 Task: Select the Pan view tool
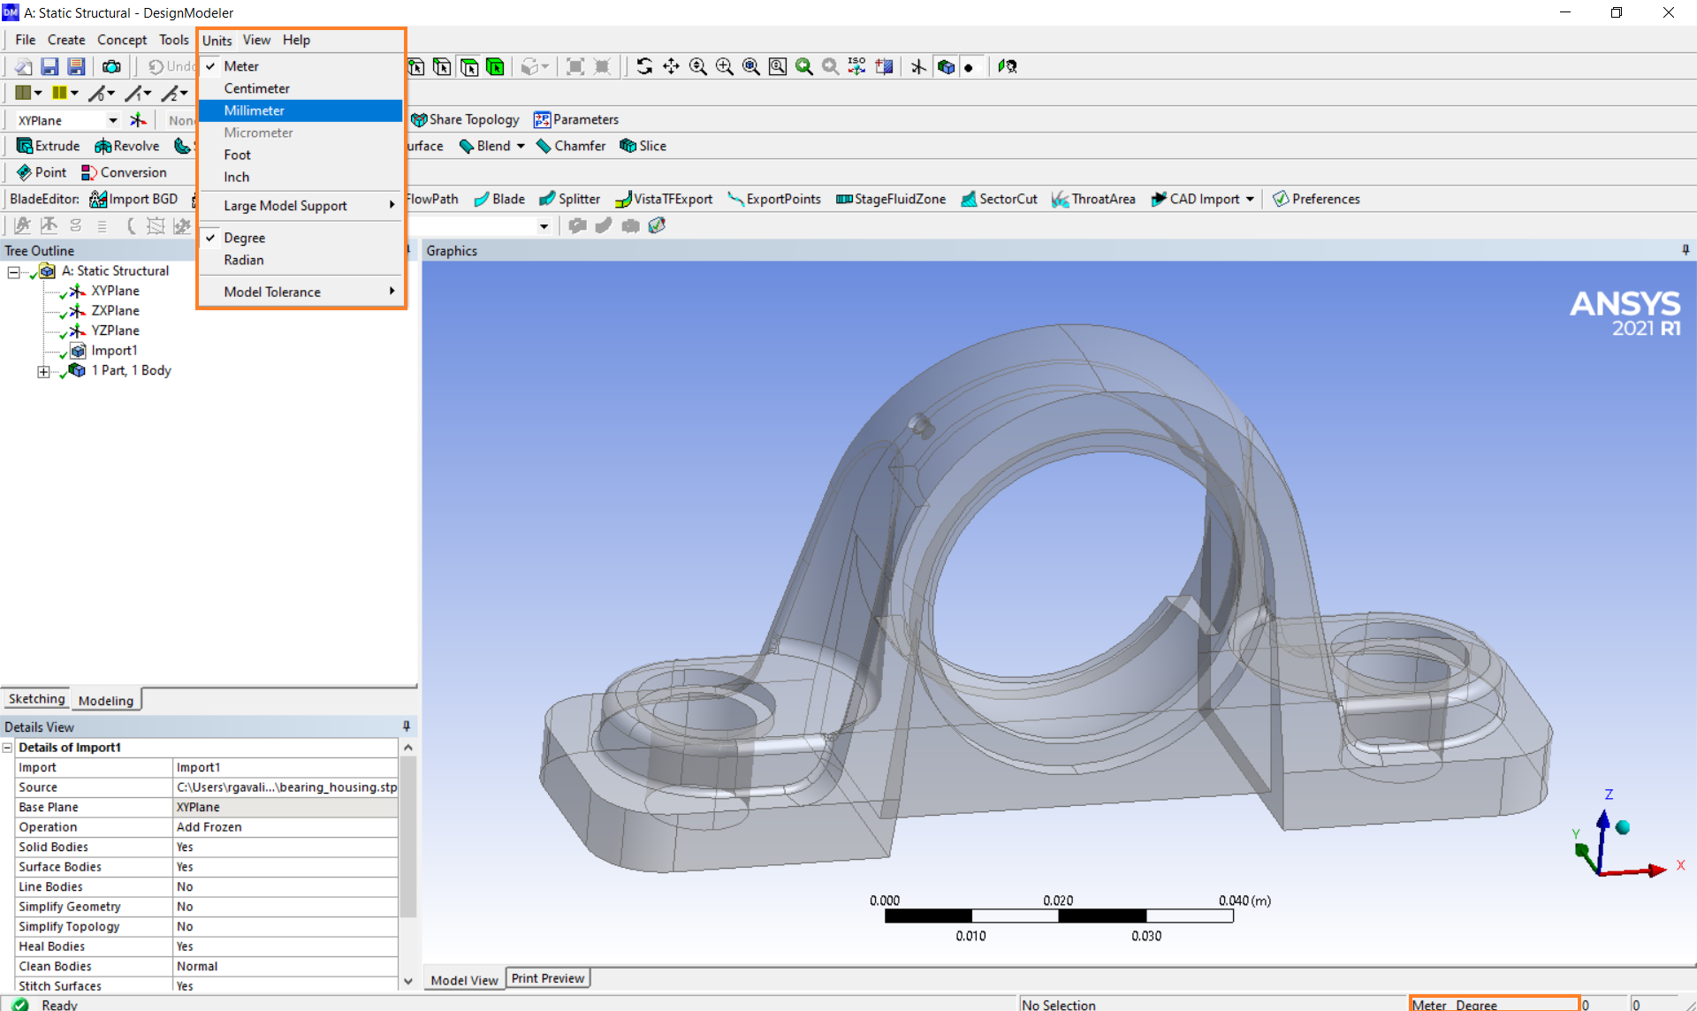671,67
